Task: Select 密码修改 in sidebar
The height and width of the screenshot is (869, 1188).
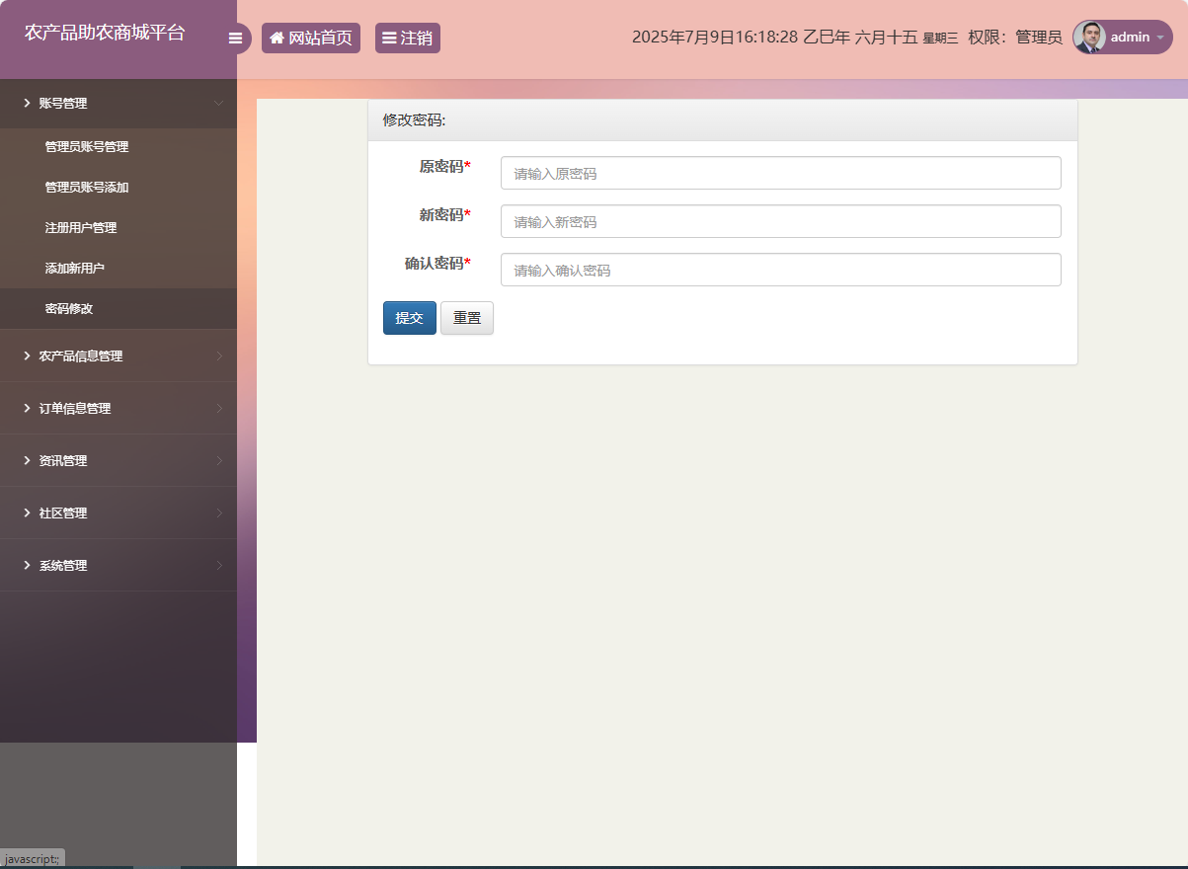Action: (x=69, y=309)
